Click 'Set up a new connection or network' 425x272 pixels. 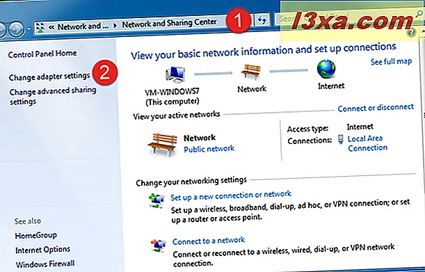click(x=231, y=195)
